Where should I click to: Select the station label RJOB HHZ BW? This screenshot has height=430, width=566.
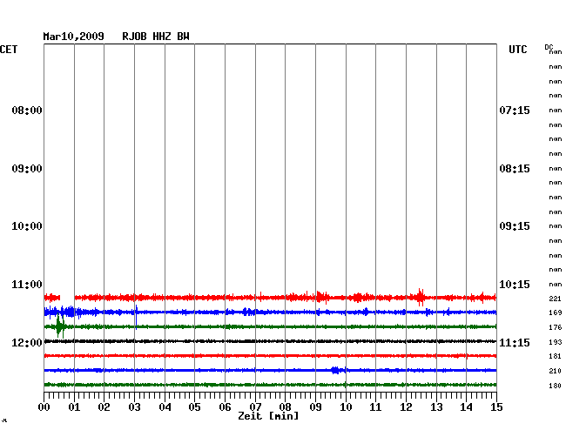coord(156,37)
